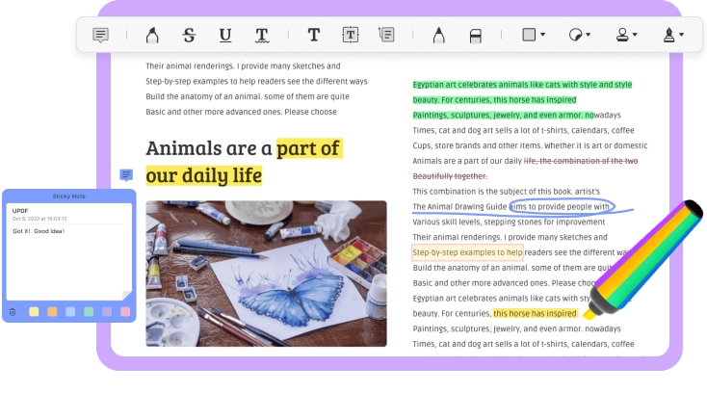Pick the pink sticky note color
The width and height of the screenshot is (707, 419).
point(124,311)
